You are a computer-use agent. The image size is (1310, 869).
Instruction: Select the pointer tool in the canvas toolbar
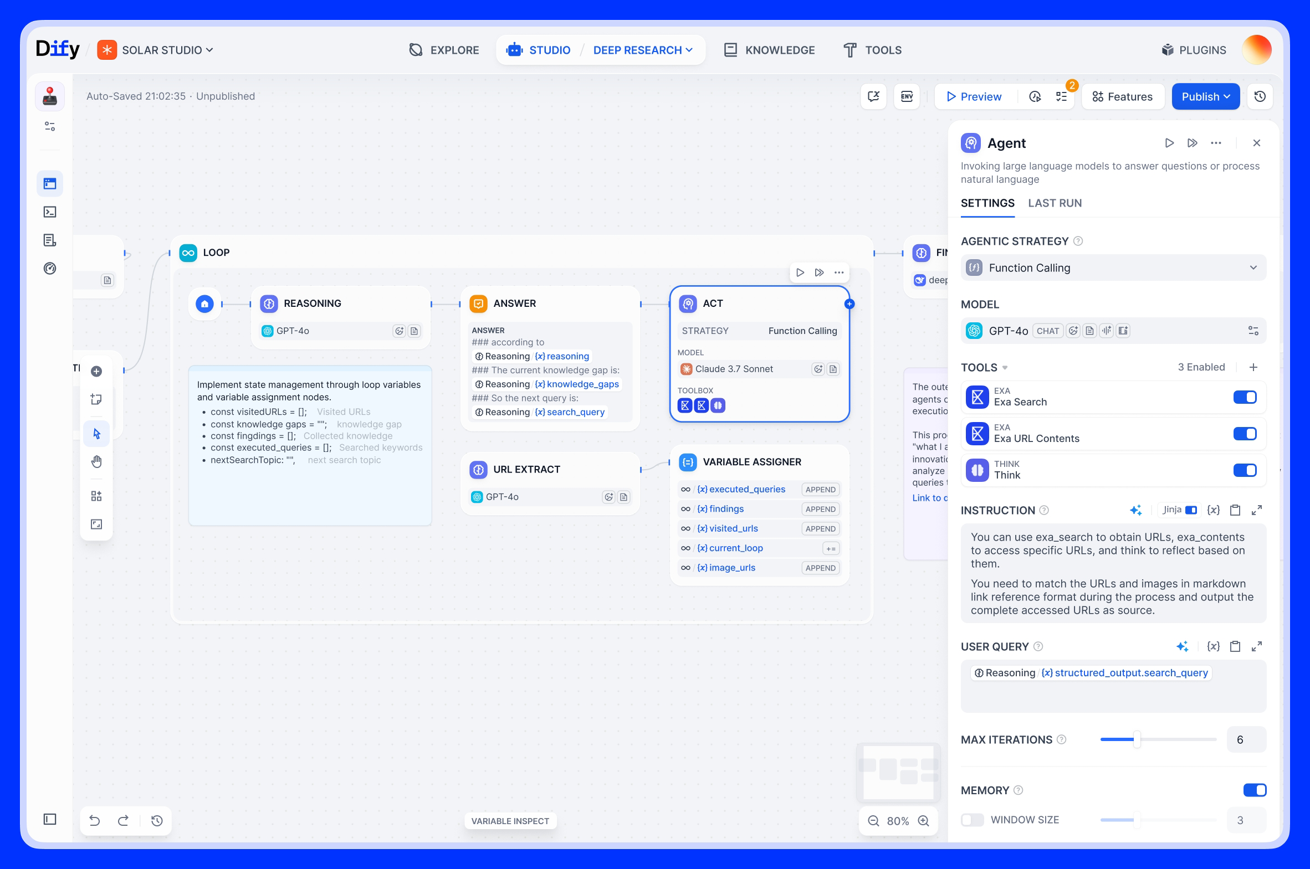tap(96, 433)
